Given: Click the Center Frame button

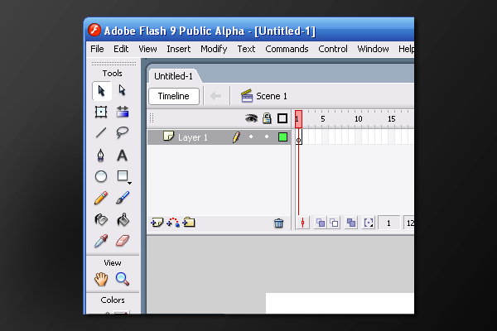Looking at the screenshot, I should coord(303,223).
